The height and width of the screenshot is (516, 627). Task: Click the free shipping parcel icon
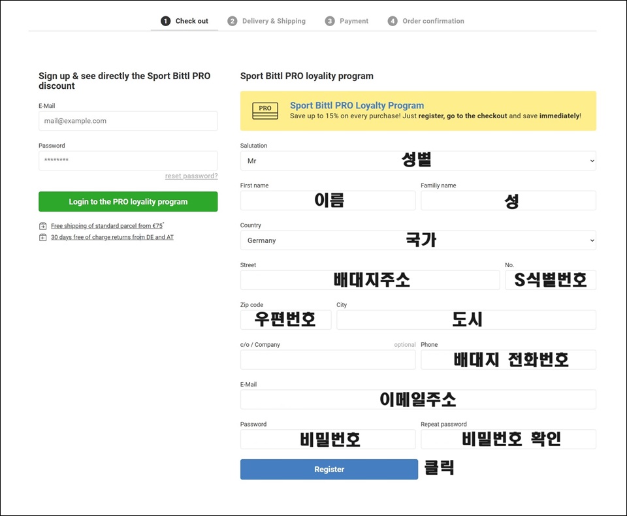(43, 226)
